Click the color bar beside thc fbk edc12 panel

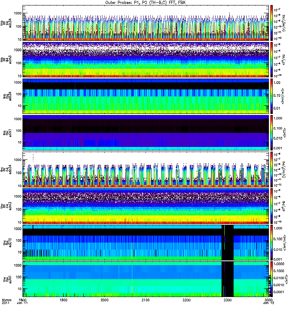[x=272, y=242]
